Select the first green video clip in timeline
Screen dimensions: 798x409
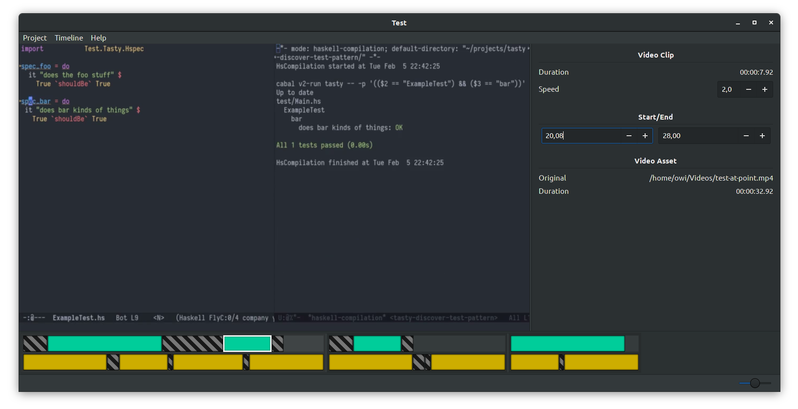pyautogui.click(x=105, y=344)
